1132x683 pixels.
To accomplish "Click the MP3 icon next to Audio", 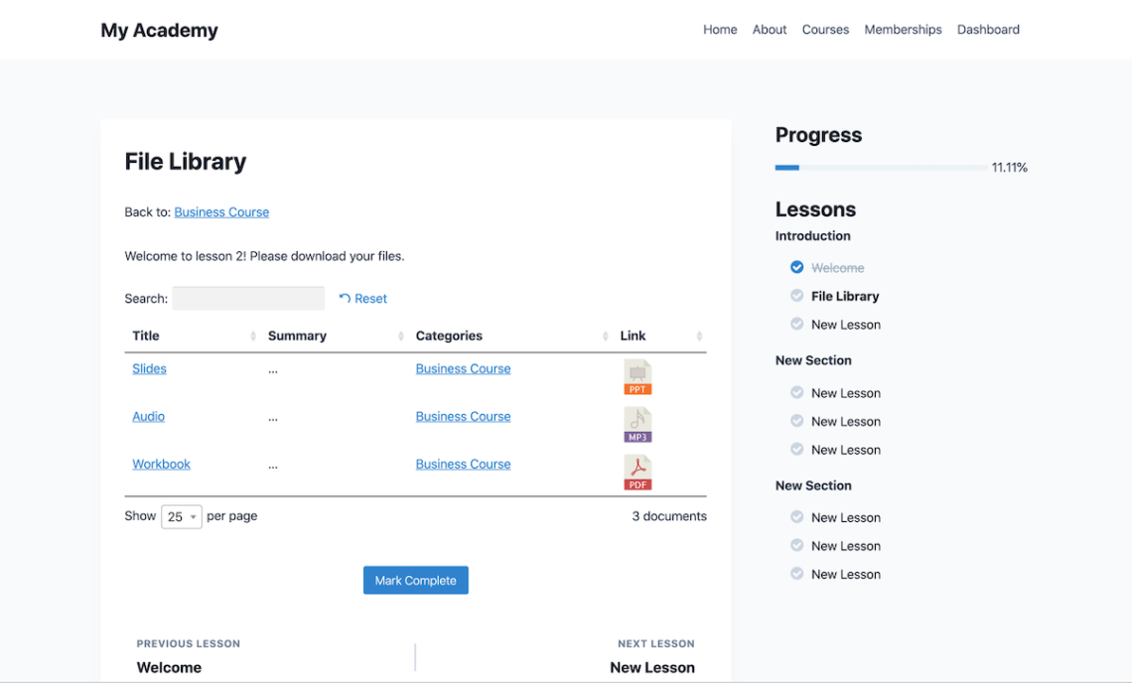I will 637,424.
